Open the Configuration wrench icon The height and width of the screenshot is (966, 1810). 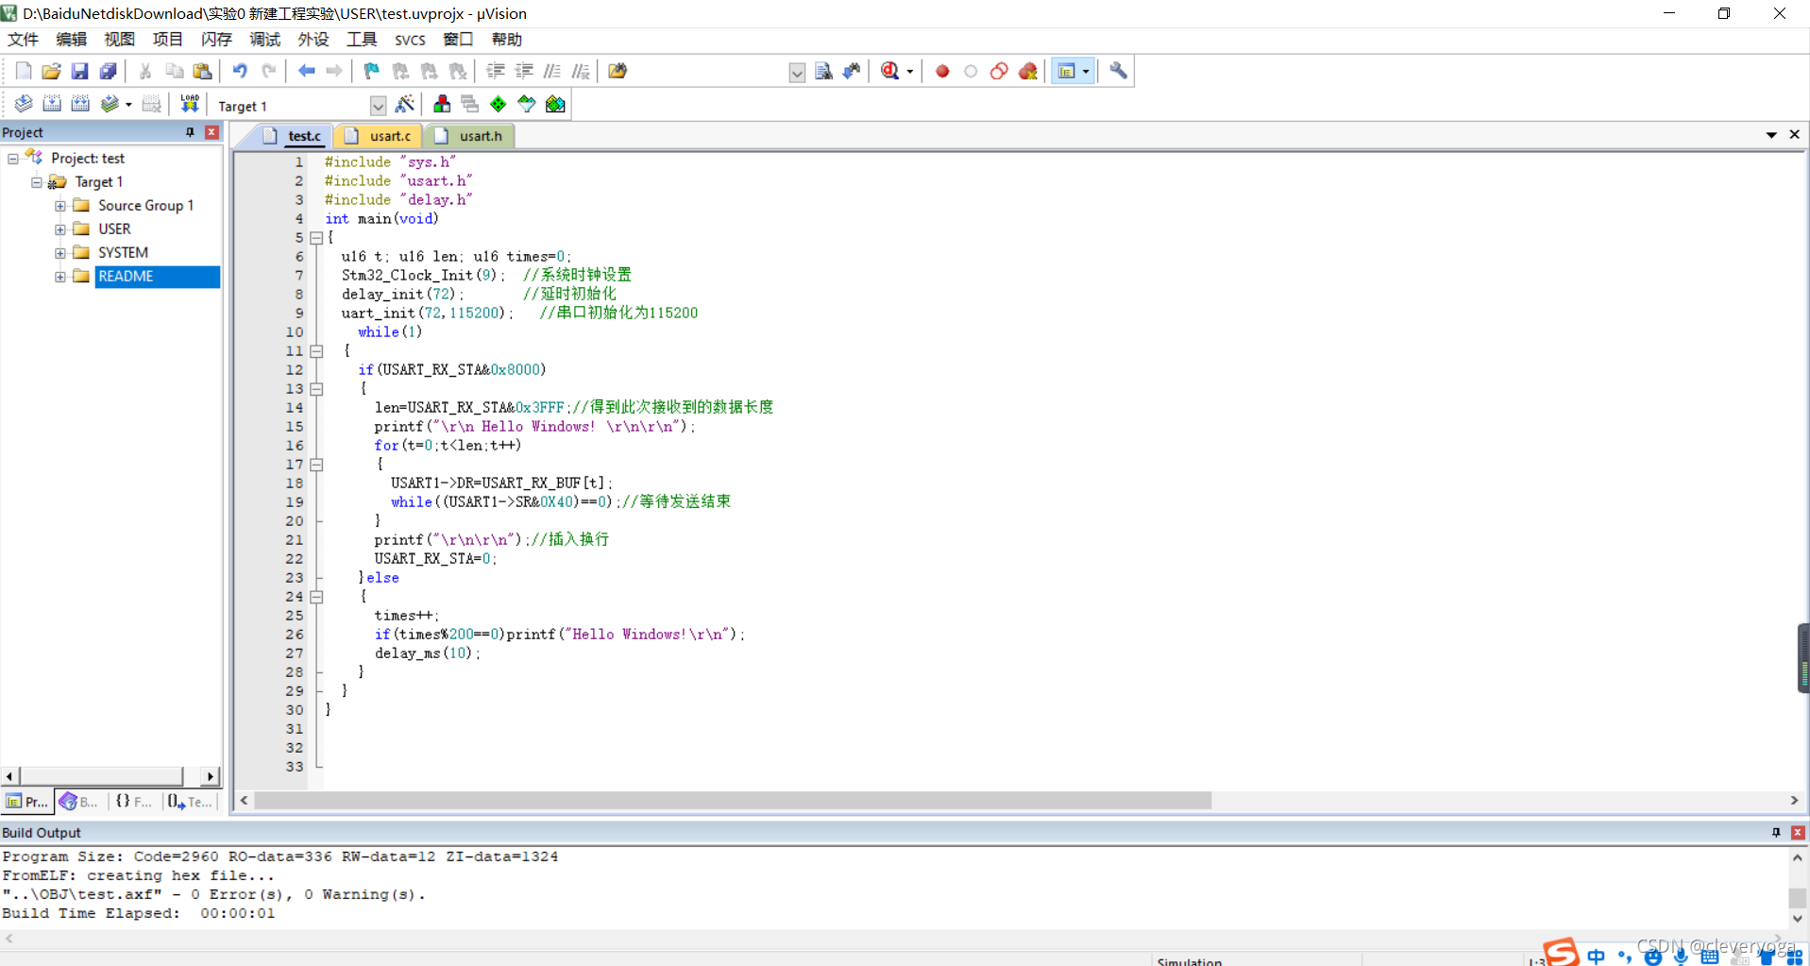pos(1118,70)
